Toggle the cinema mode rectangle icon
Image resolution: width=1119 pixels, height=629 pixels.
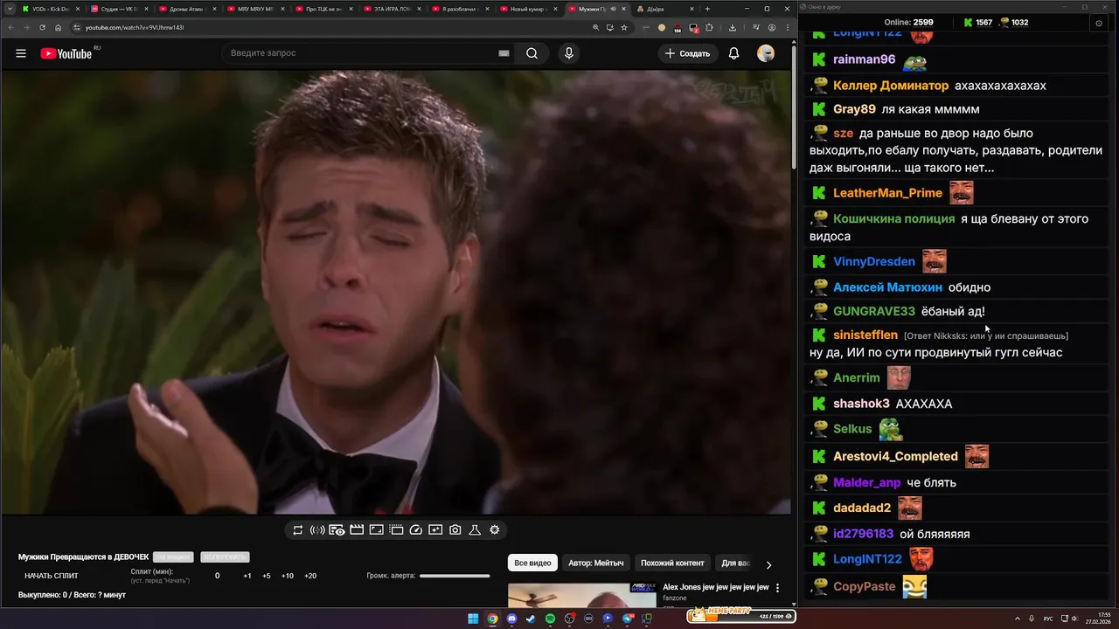tap(376, 529)
